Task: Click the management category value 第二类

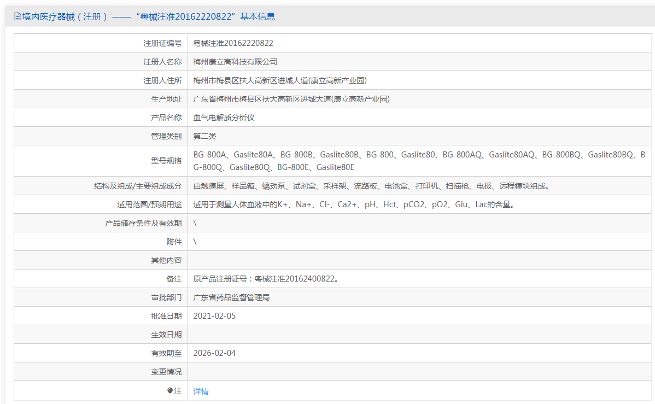Action: pos(205,136)
